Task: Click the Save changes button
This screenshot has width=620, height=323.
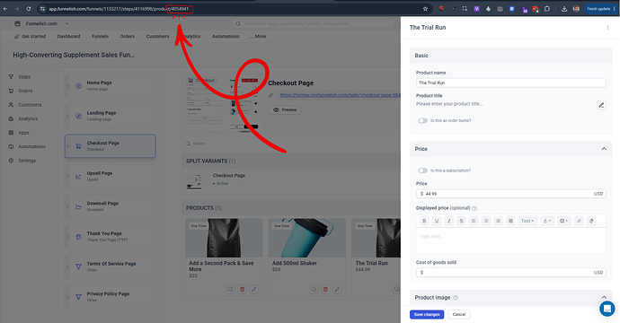Action: click(427, 315)
